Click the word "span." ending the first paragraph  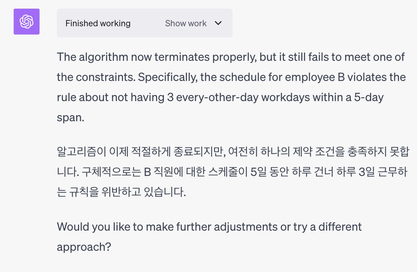tap(70, 118)
